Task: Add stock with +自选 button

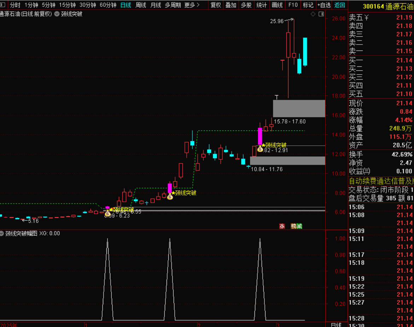Action: [324, 5]
